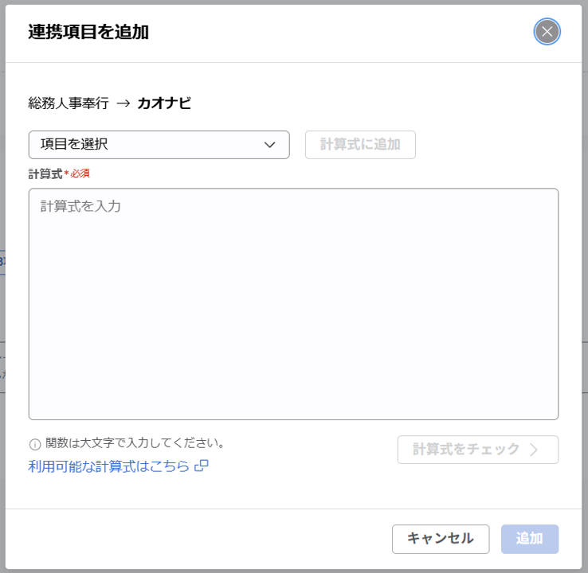The image size is (588, 573).
Task: Click the キャンセル button
Action: click(441, 539)
